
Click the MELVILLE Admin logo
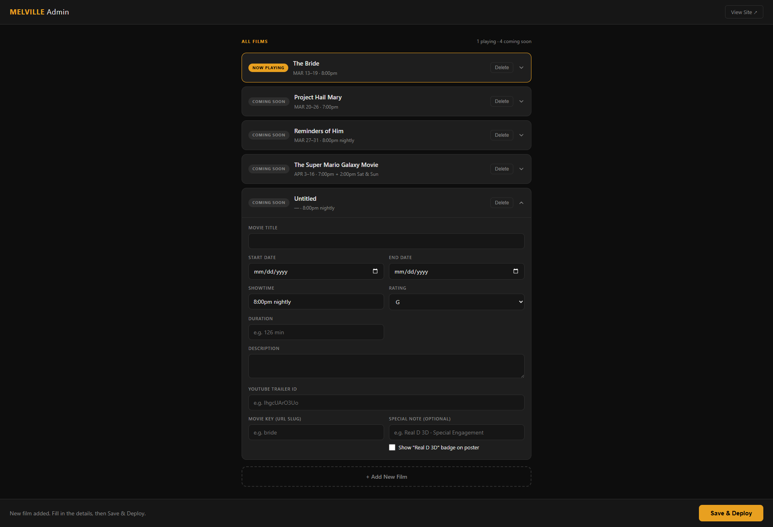(39, 12)
